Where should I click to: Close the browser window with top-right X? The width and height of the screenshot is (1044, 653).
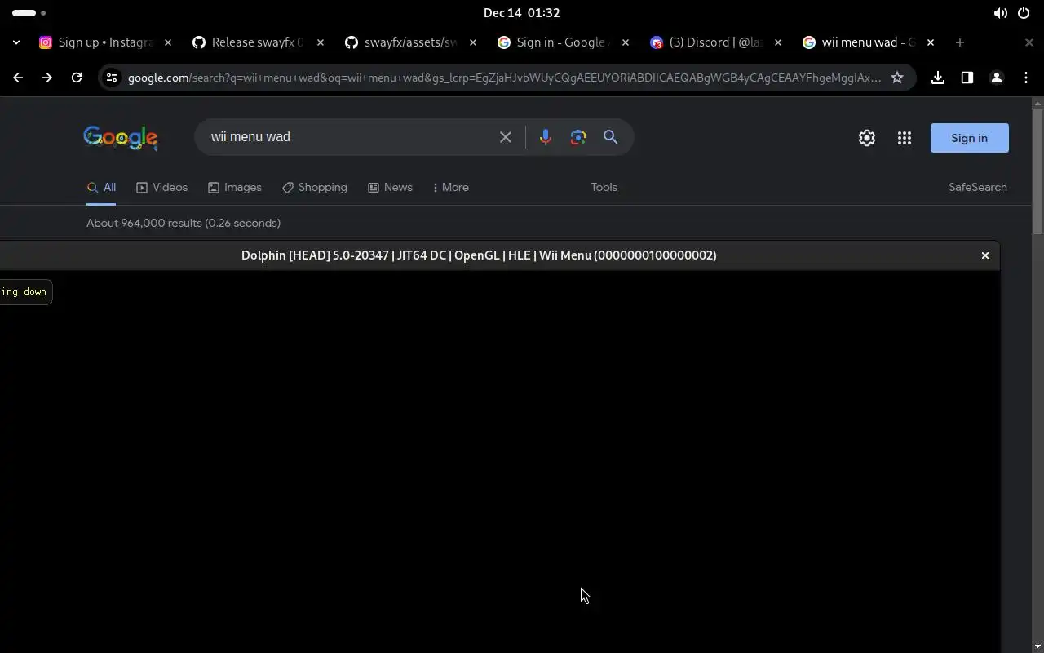tap(1029, 42)
